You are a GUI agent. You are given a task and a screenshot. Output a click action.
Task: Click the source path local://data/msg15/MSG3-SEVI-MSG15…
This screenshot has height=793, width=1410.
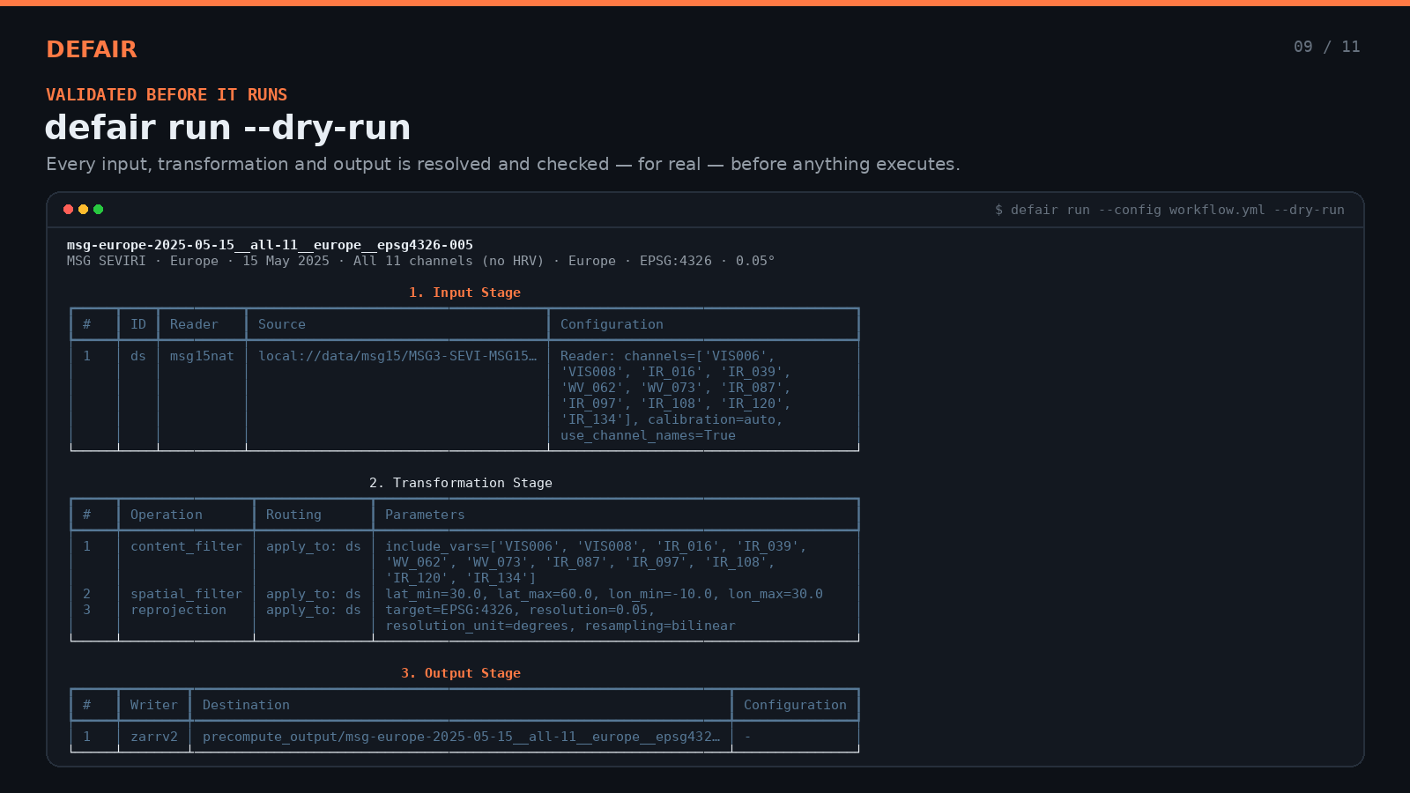397,356
